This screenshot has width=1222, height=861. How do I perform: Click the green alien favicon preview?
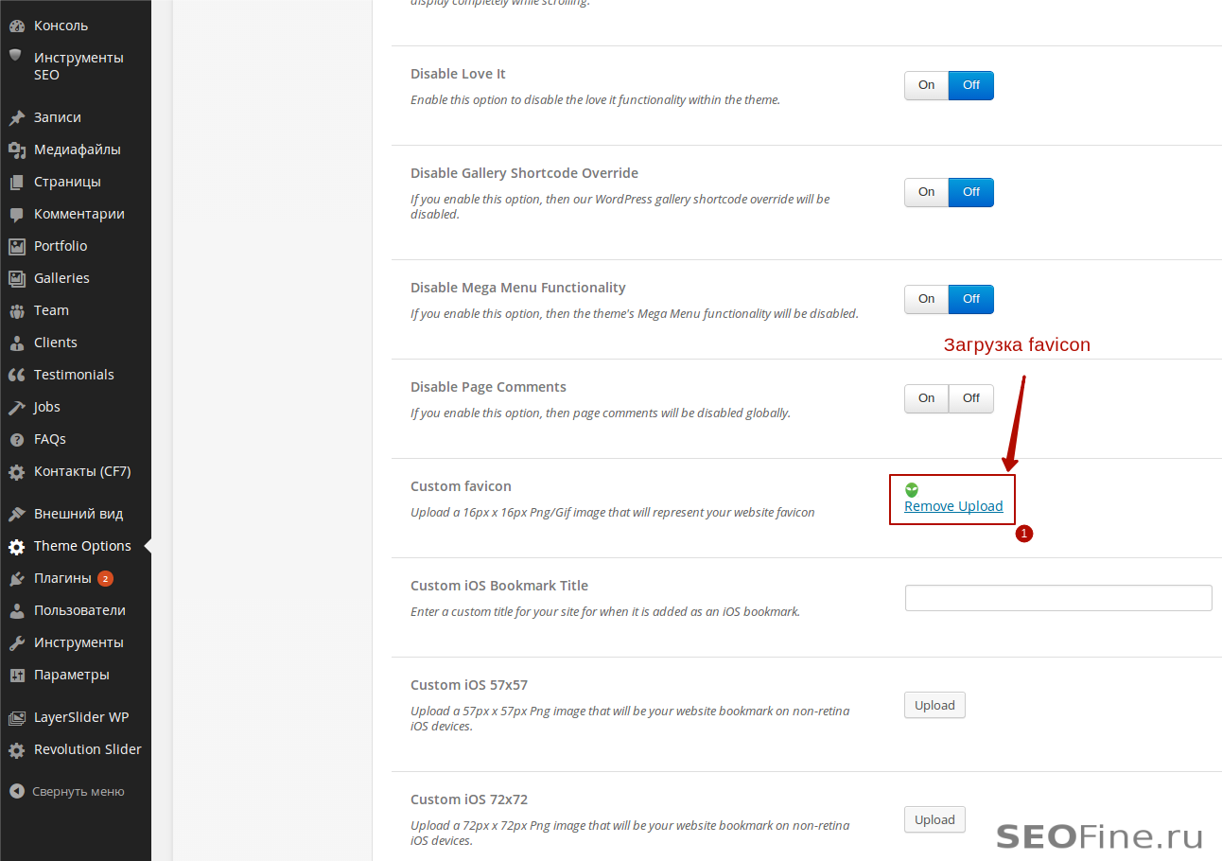point(912,489)
